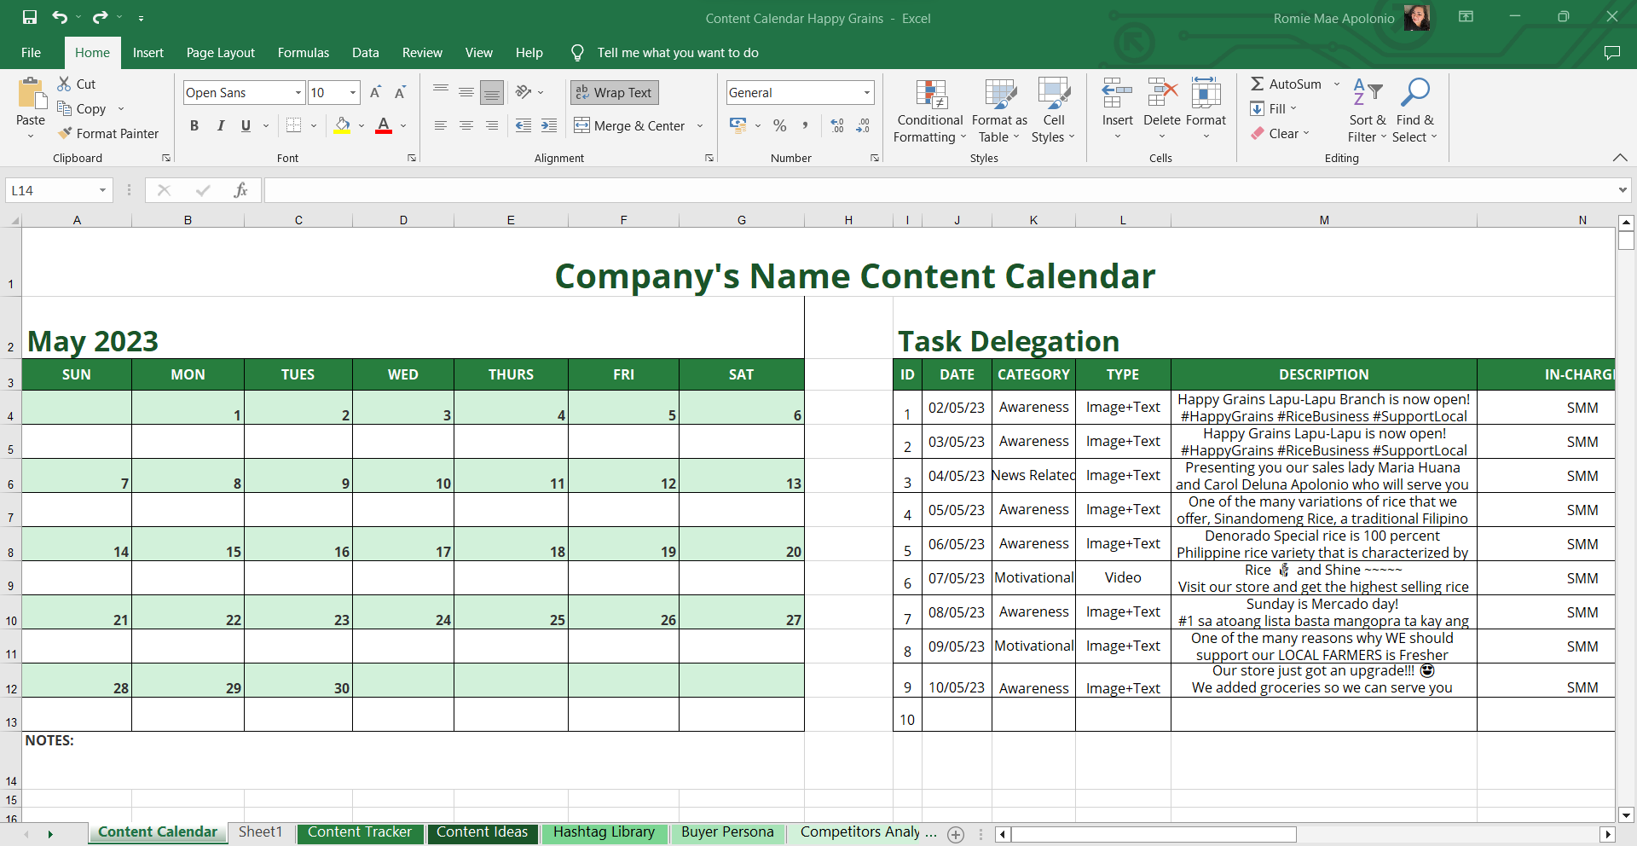
Task: Click in the formula bar input field
Action: pyautogui.click(x=940, y=190)
